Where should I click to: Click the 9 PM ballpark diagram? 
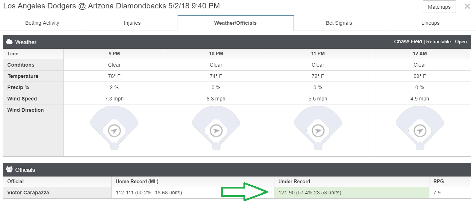pos(114,128)
